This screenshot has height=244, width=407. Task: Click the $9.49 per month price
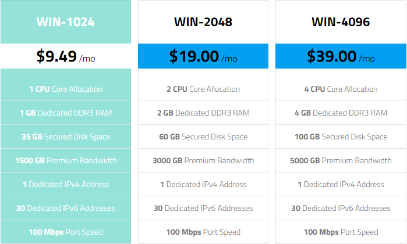coord(66,56)
